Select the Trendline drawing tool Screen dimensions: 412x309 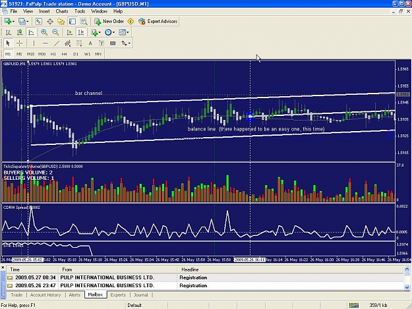tap(57, 43)
